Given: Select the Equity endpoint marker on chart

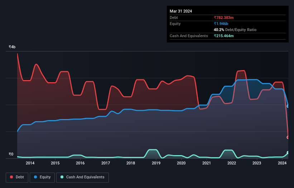Looking at the screenshot, I should pos(288,106).
